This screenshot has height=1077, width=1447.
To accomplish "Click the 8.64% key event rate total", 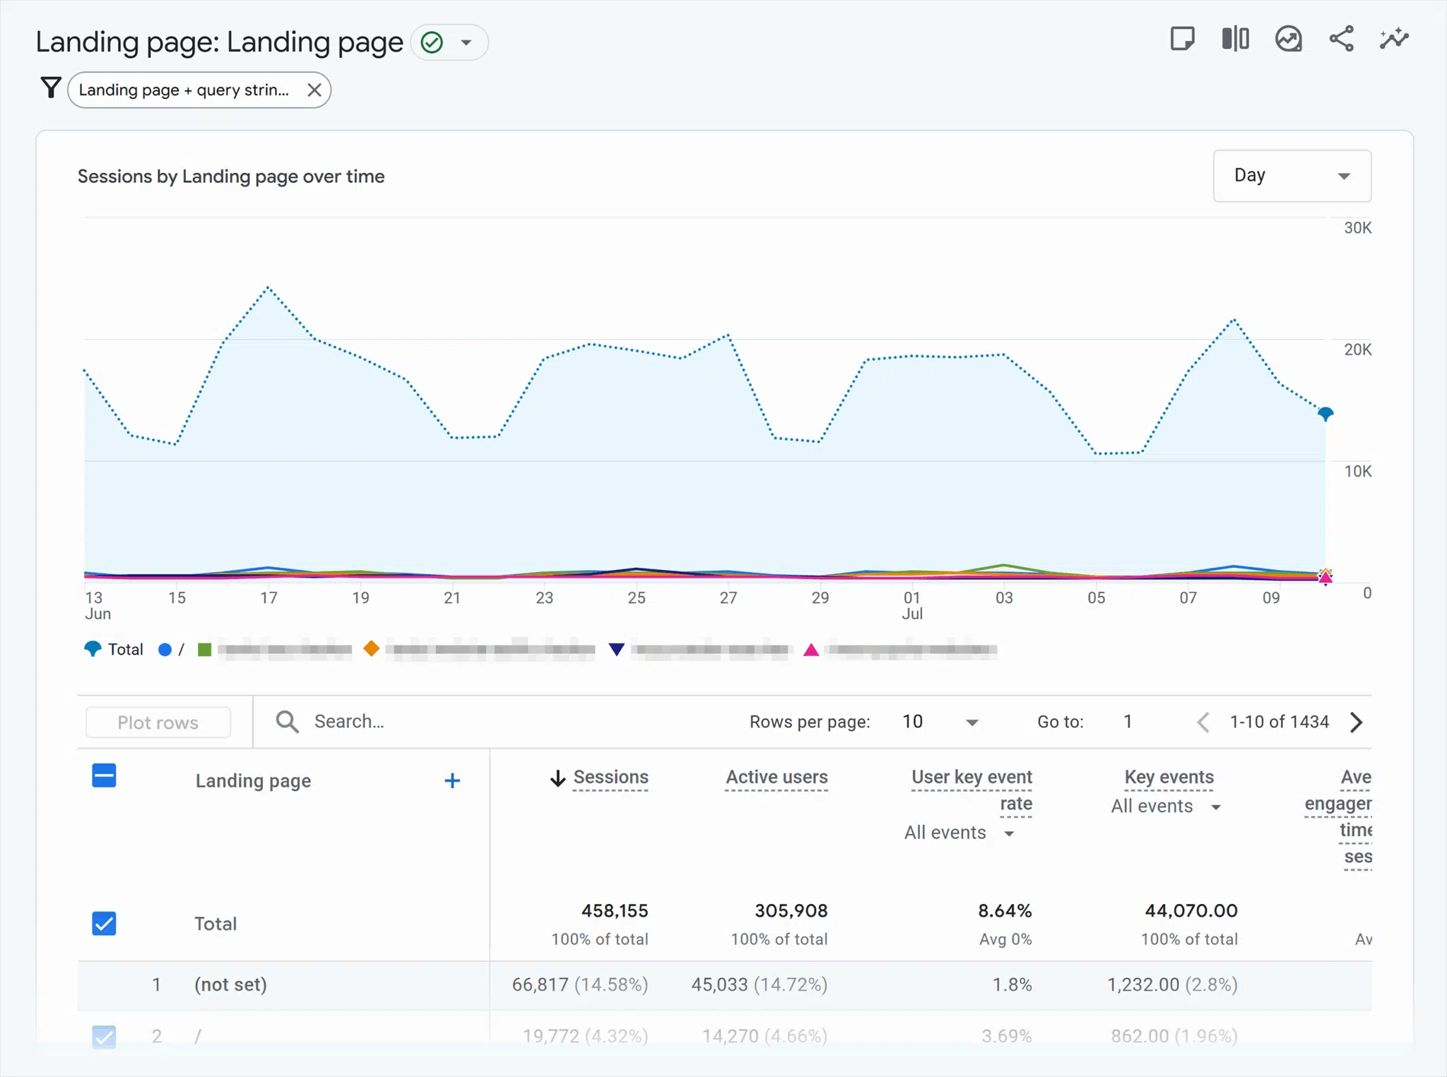I will [1005, 910].
